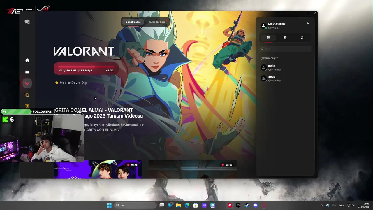Click the Modlar Devre Dışı warning diamond icon

[x=57, y=83]
